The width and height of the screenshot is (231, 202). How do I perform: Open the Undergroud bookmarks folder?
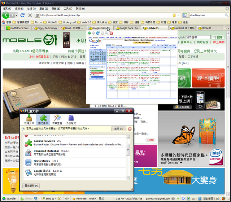tap(67, 22)
